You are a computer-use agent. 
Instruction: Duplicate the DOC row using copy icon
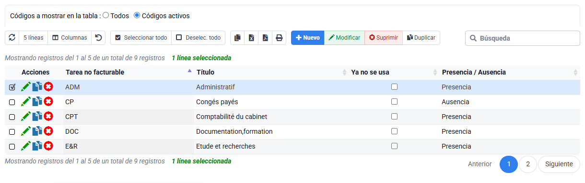tap(37, 131)
